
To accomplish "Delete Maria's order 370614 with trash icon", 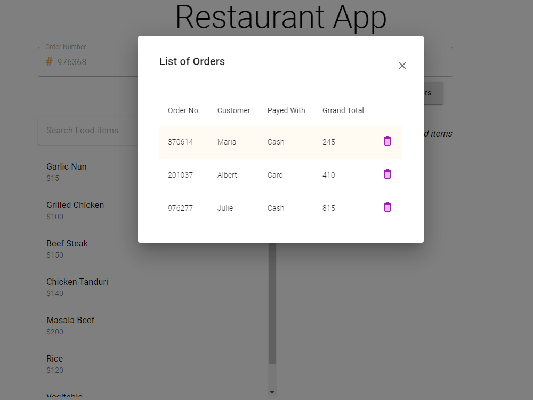I will click(387, 141).
